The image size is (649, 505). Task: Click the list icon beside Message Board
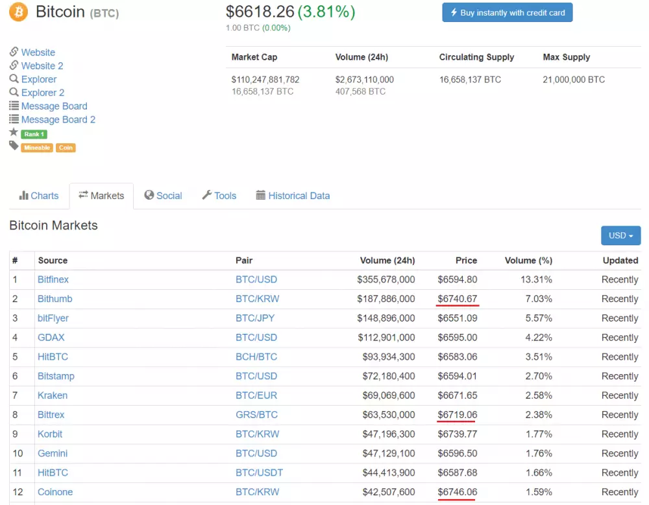coord(12,106)
